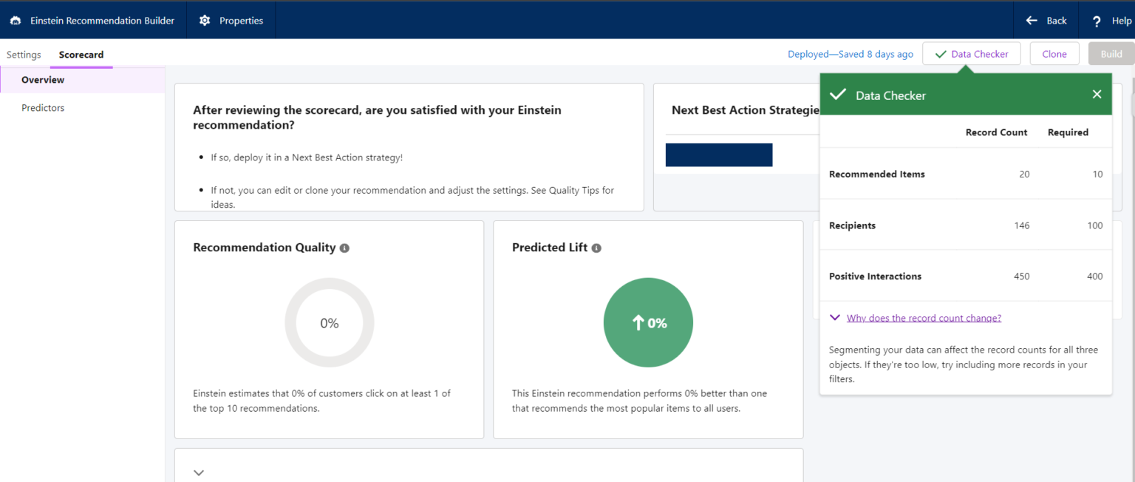Click the Clone button

tap(1054, 53)
